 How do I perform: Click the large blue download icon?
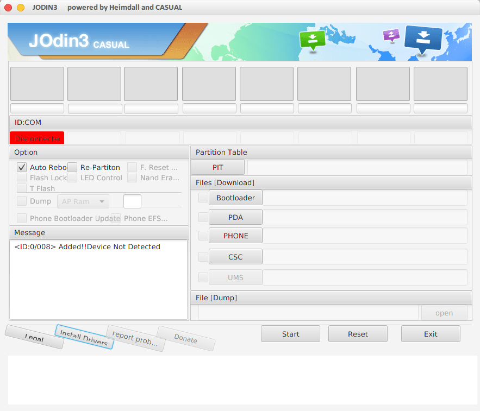pos(423,39)
